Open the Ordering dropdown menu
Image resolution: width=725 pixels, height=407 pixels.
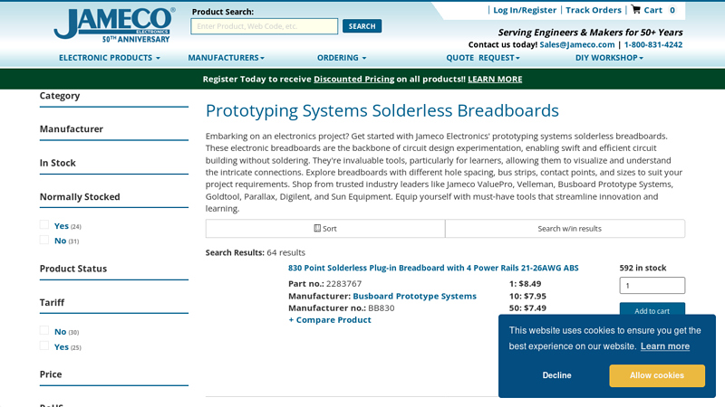[342, 58]
